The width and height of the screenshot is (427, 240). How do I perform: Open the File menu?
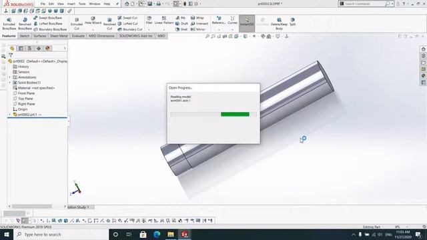43,4
